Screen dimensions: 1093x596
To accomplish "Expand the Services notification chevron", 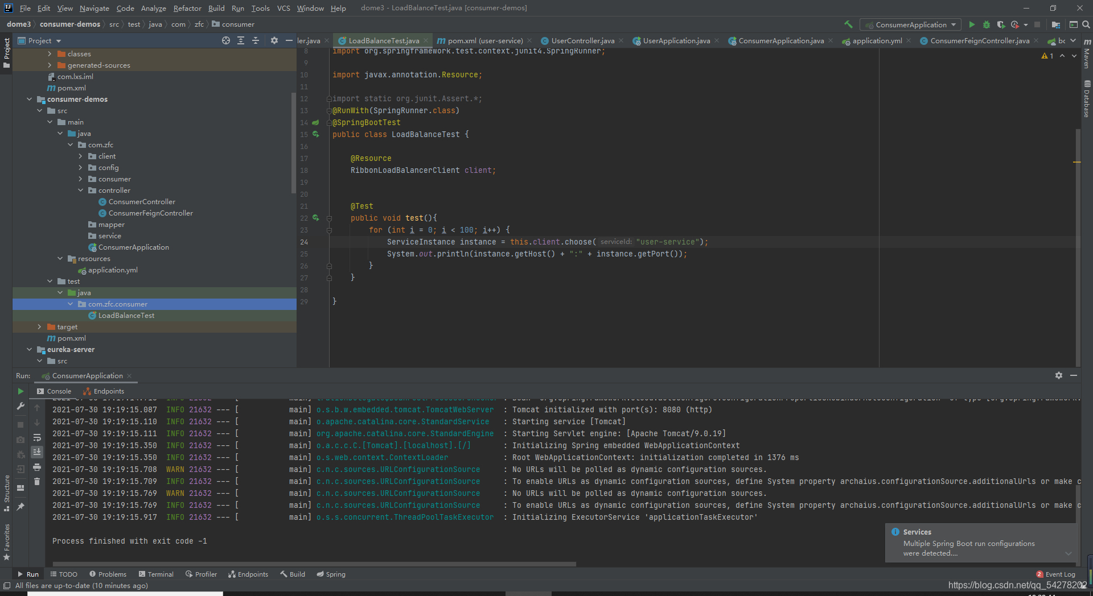I will coord(1069,553).
